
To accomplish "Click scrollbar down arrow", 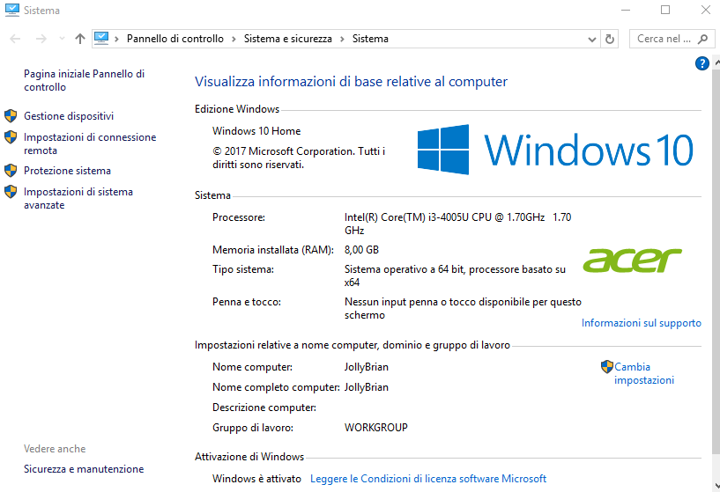I will pos(716,486).
